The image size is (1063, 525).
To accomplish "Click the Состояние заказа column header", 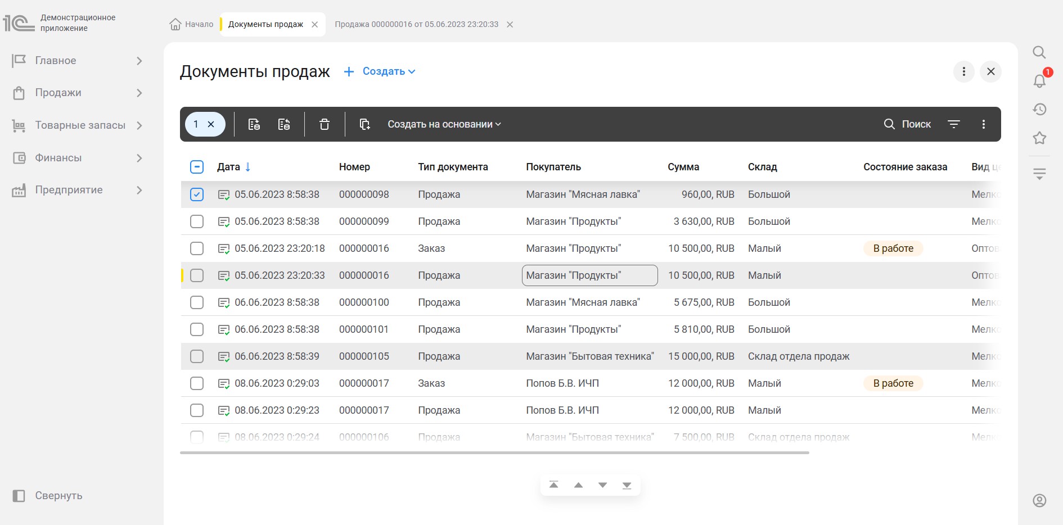I will coord(906,167).
